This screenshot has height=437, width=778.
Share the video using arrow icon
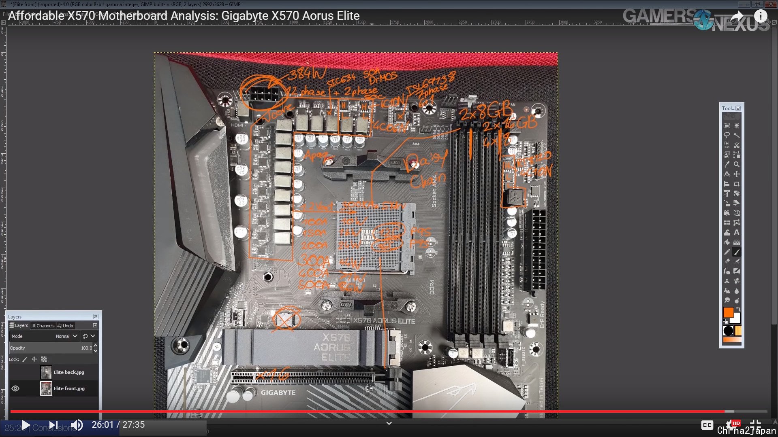[737, 16]
